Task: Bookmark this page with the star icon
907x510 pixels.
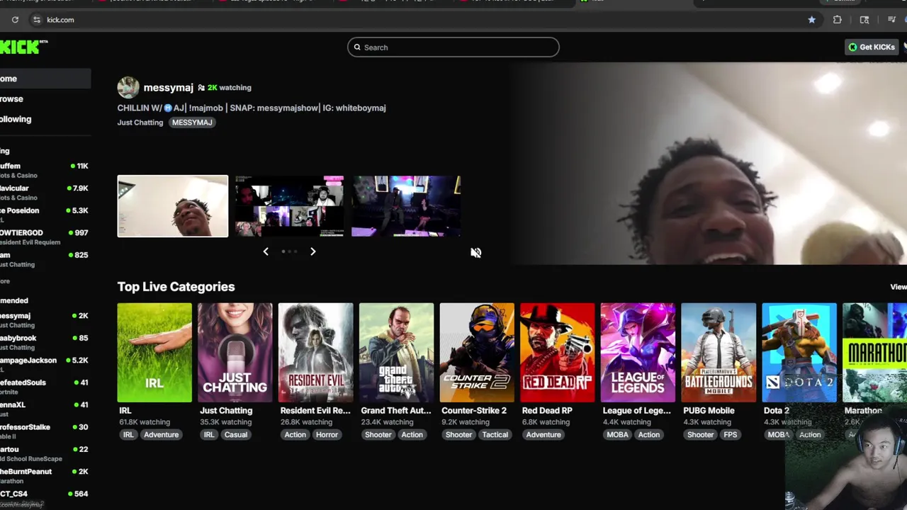Action: [x=811, y=20]
